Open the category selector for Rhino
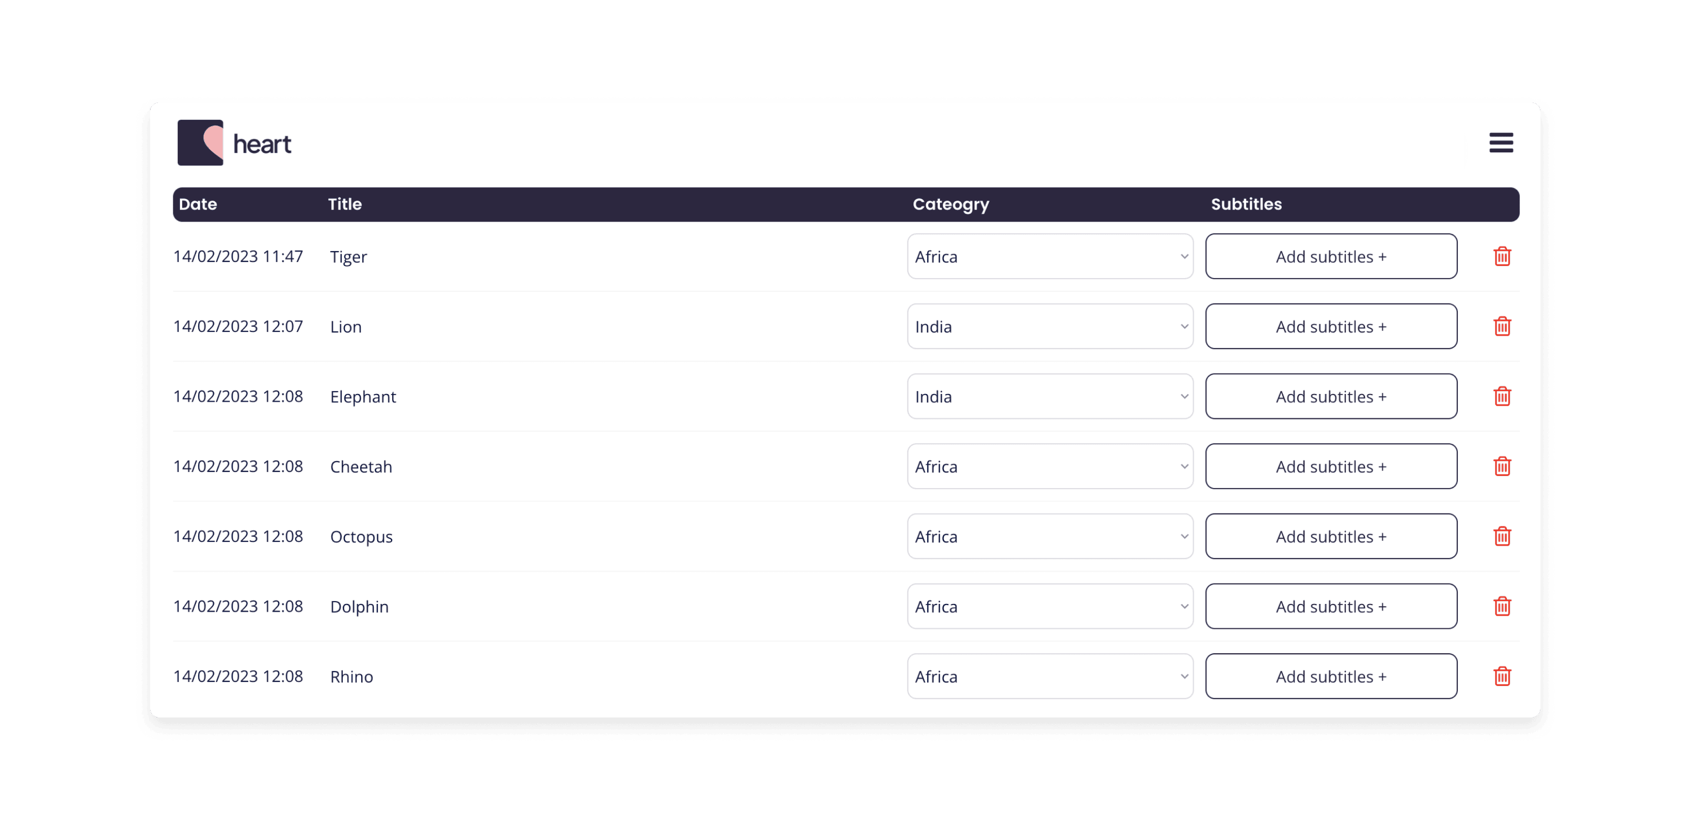The height and width of the screenshot is (820, 1690). 1050,676
